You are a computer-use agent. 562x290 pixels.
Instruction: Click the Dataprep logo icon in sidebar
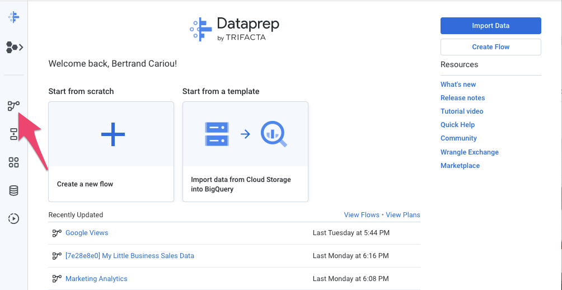point(14,17)
